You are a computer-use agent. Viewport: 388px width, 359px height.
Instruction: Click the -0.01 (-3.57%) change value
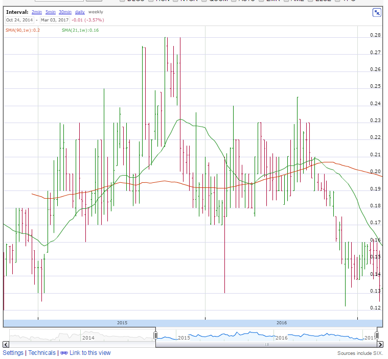(x=87, y=20)
